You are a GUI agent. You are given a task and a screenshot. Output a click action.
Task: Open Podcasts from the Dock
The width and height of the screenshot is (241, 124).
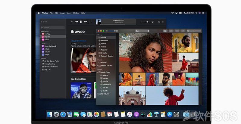pos(136,114)
